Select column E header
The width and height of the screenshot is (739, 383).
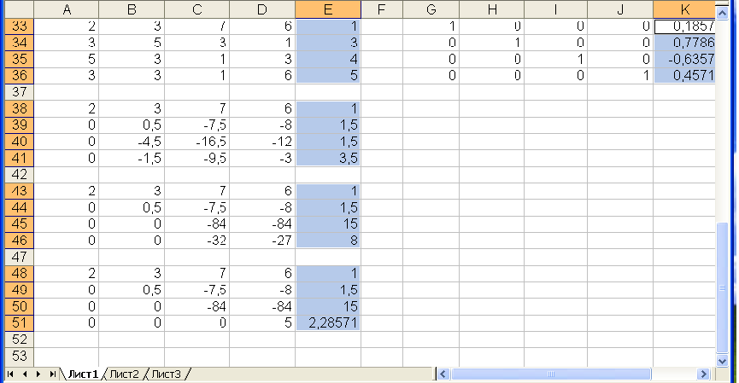coord(328,9)
